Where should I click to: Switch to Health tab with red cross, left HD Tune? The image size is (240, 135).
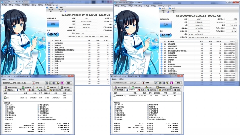tap(32, 90)
